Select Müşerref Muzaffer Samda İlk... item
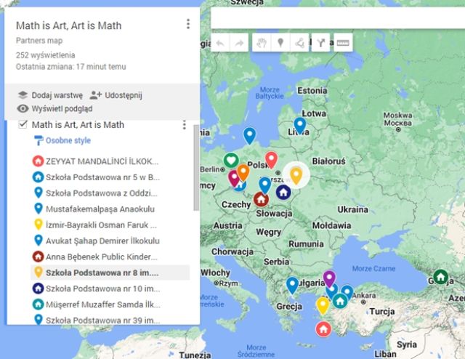This screenshot has width=465, height=359. point(110,304)
